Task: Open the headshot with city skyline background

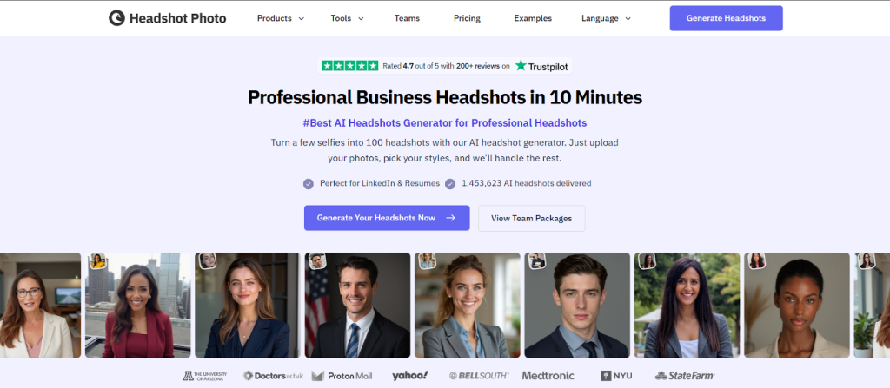Action: (137, 306)
